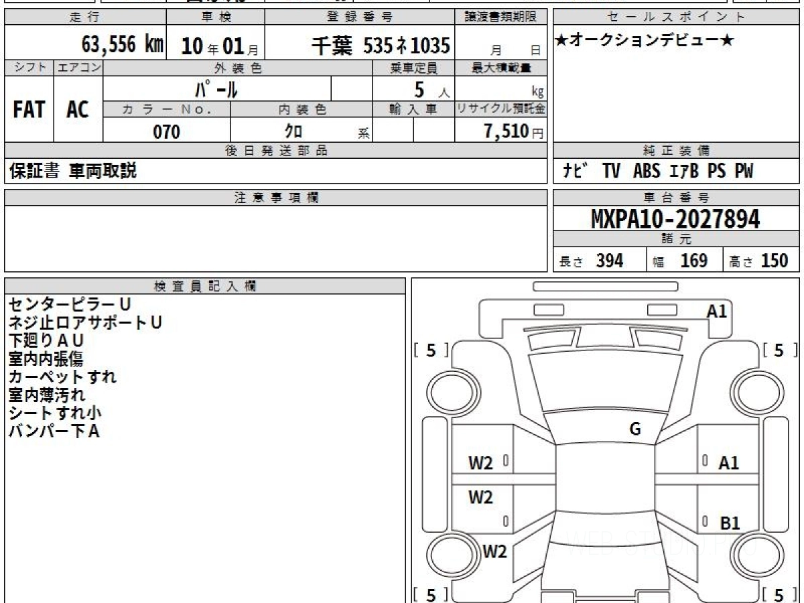The image size is (804, 603).
Task: Click the length value 394
Action: pos(609,261)
